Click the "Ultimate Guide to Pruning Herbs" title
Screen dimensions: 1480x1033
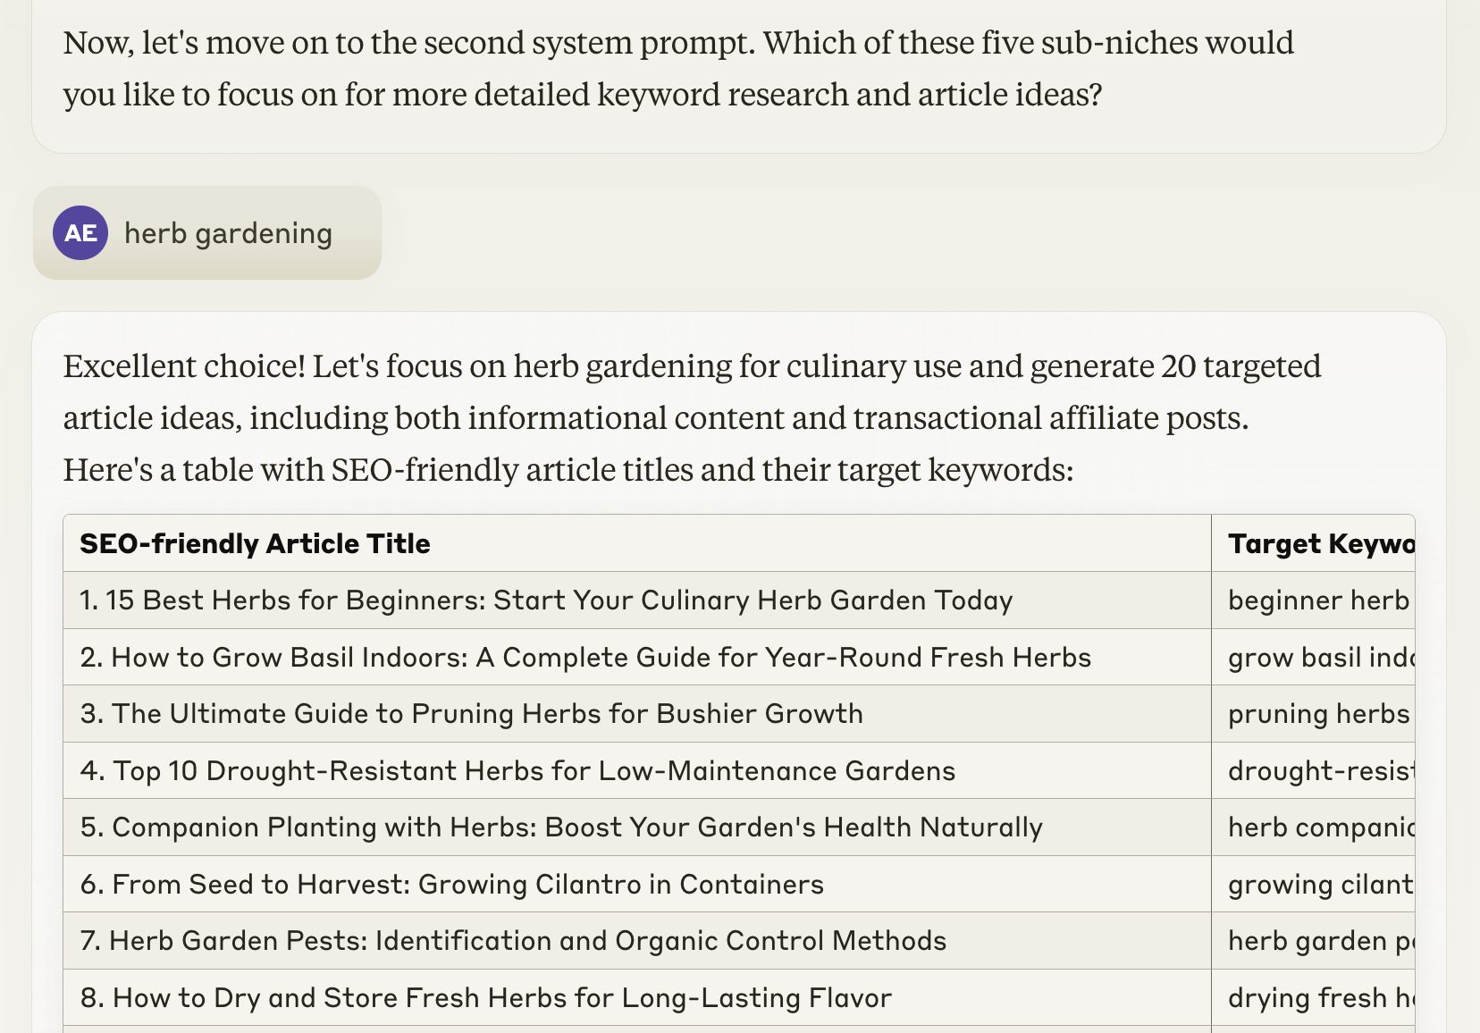point(471,714)
